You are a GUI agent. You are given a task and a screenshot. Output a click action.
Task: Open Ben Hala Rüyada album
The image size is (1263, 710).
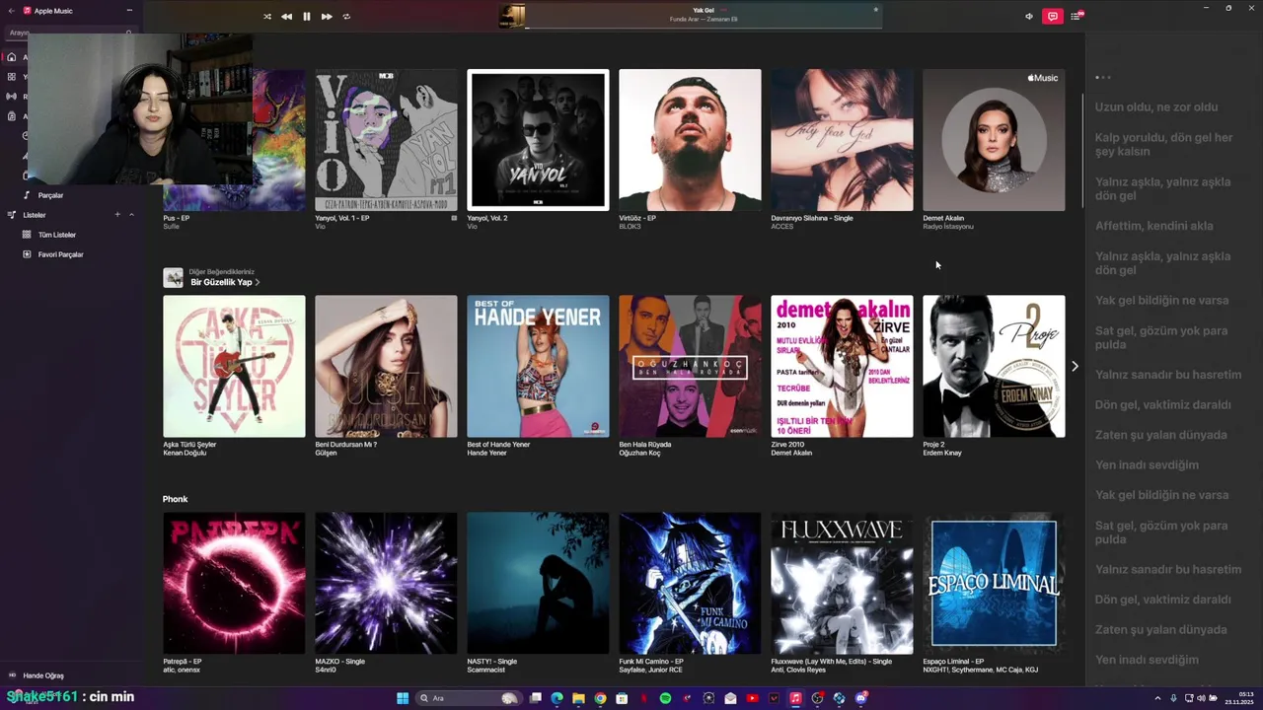coord(690,366)
